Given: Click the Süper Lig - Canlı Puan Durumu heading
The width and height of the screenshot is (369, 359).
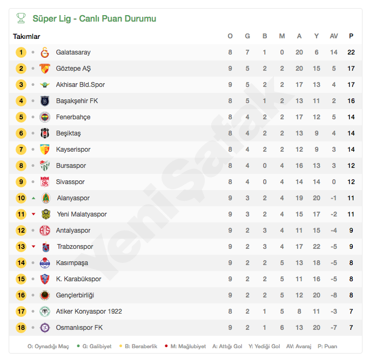Looking at the screenshot, I should pyautogui.click(x=94, y=18).
